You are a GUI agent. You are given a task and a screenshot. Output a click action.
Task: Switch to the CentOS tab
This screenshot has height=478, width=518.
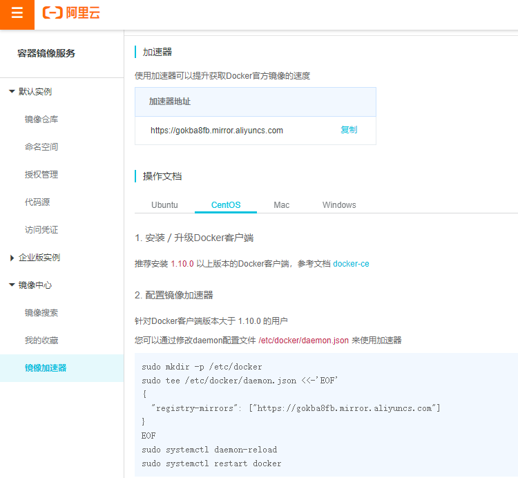(x=226, y=205)
